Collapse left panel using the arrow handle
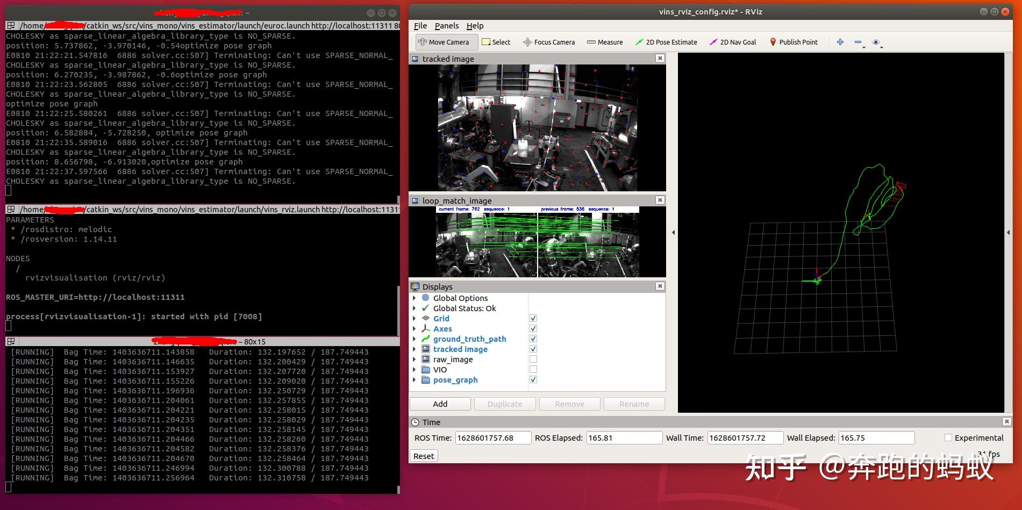The image size is (1022, 510). point(673,232)
